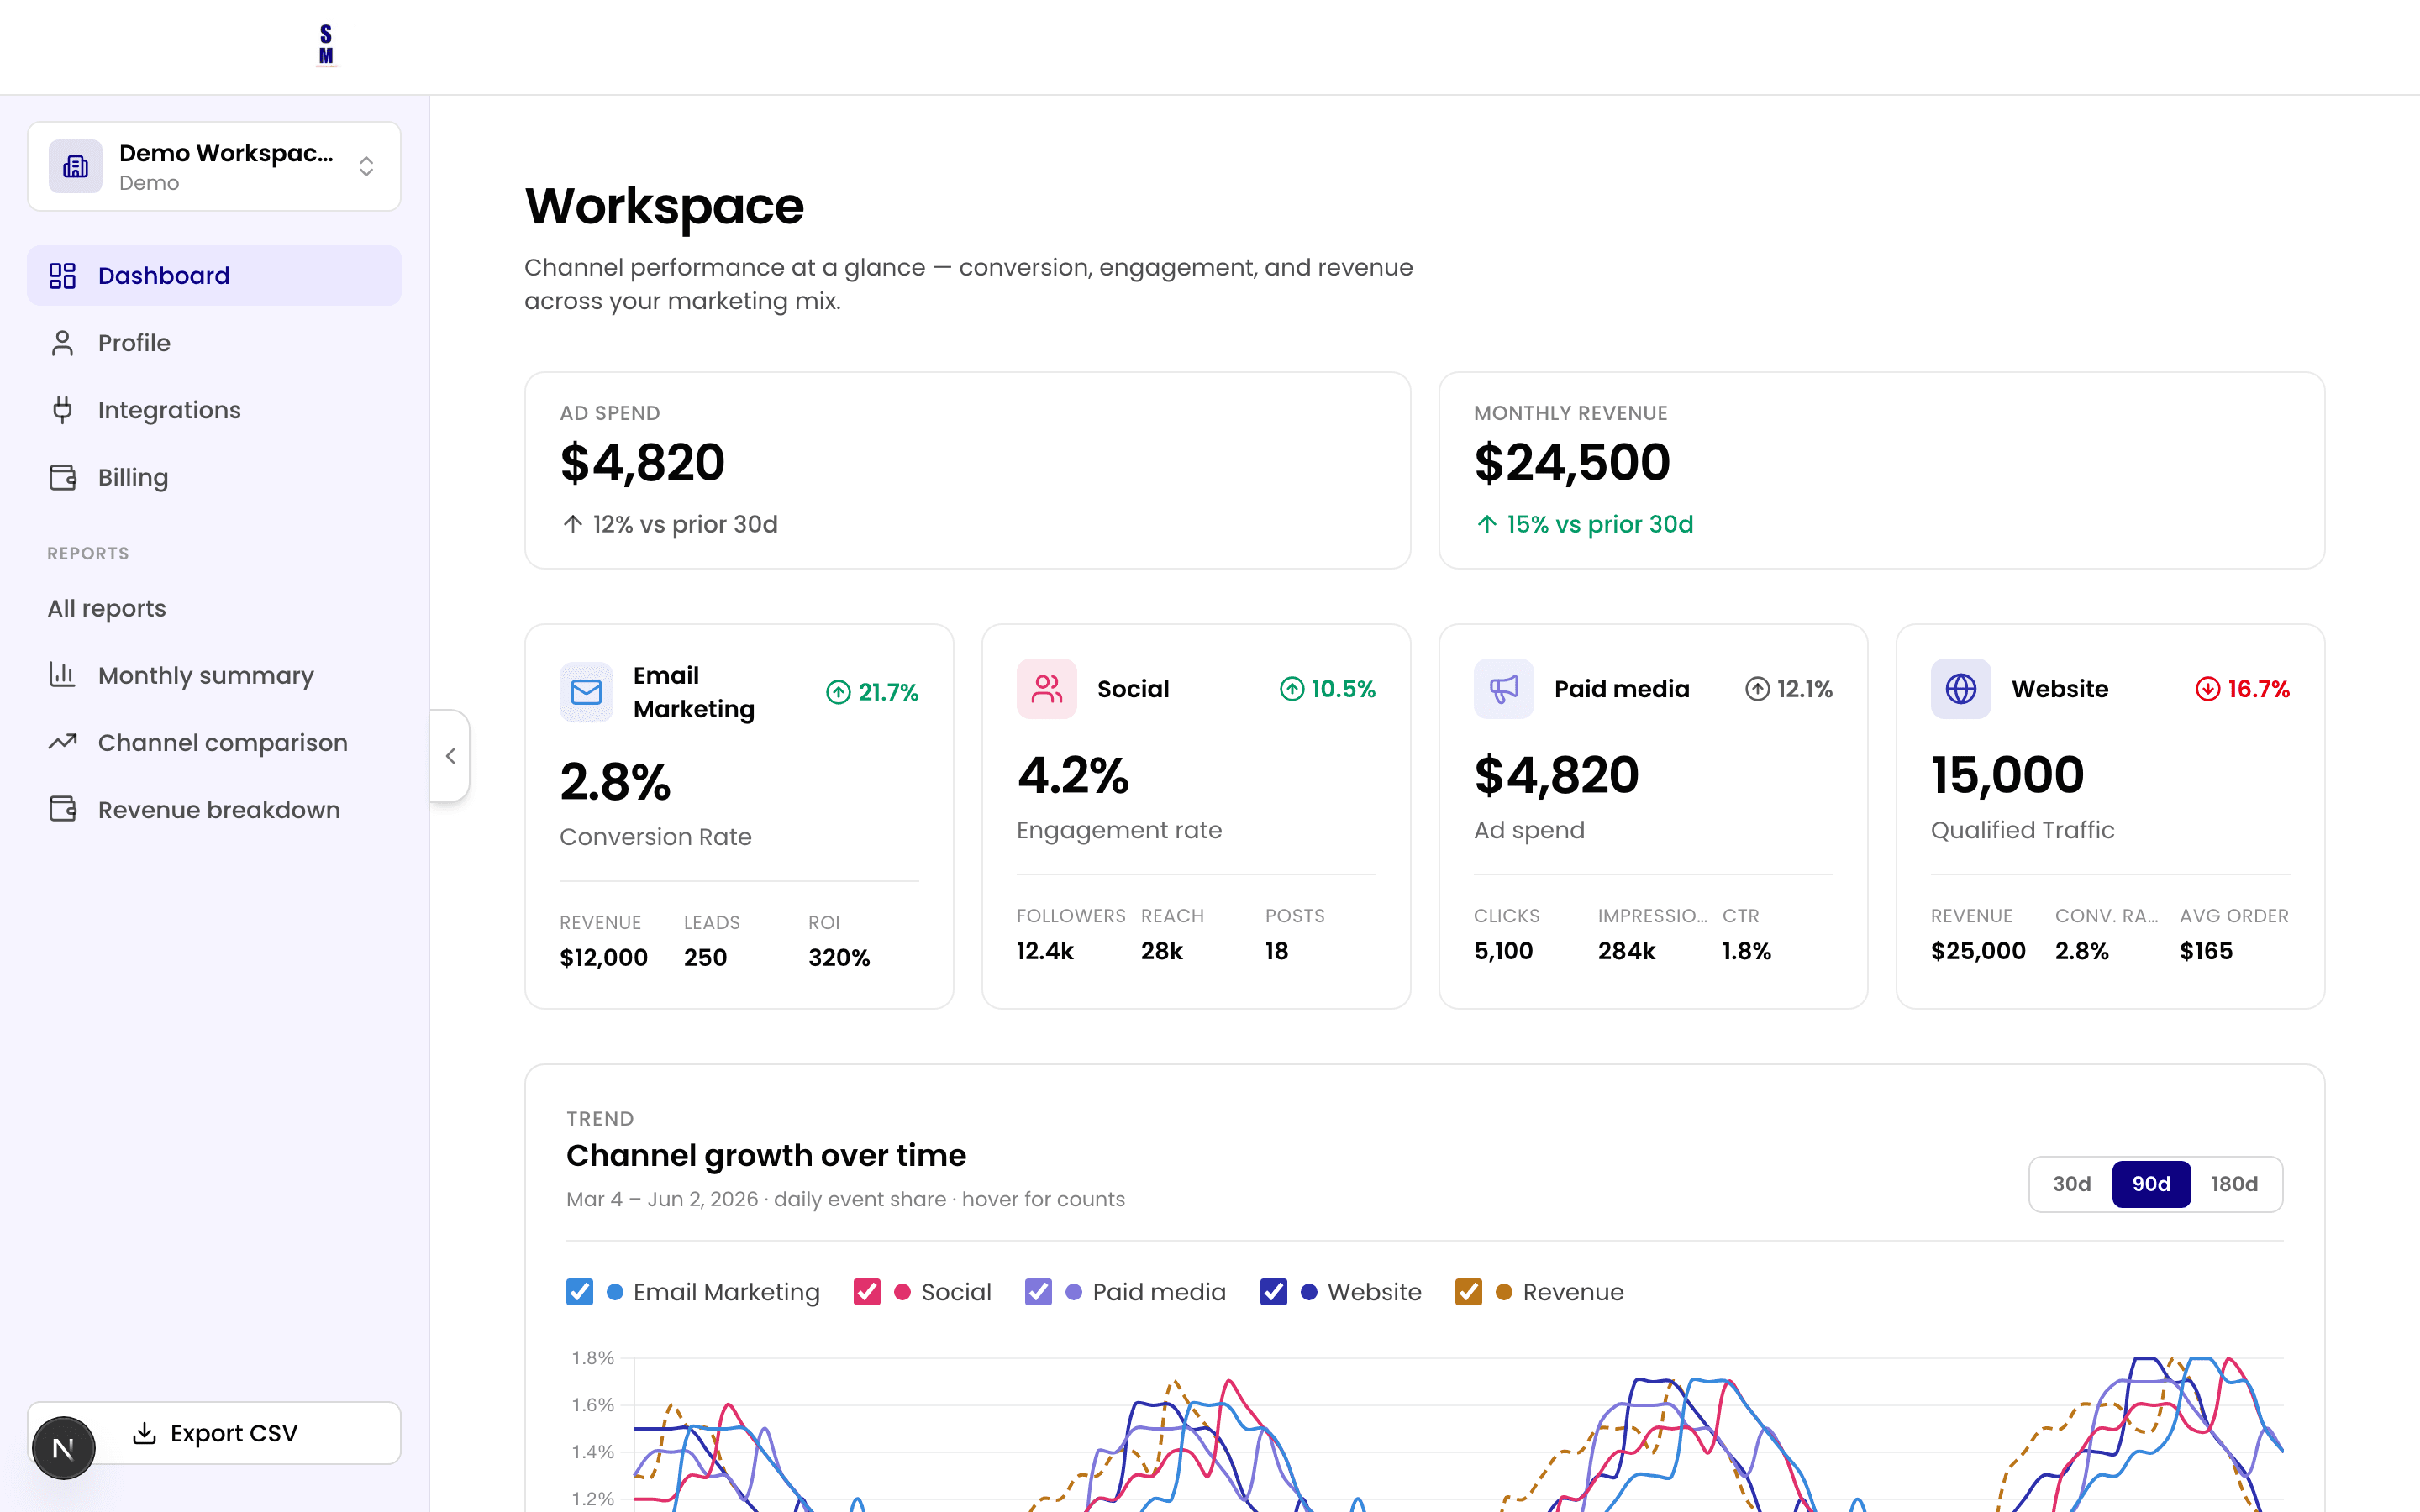The width and height of the screenshot is (2420, 1512).
Task: Click the Email Marketing 21.7% up indicator
Action: [x=872, y=692]
